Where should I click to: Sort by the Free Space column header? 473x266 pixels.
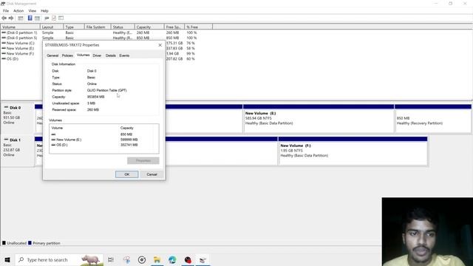[174, 27]
